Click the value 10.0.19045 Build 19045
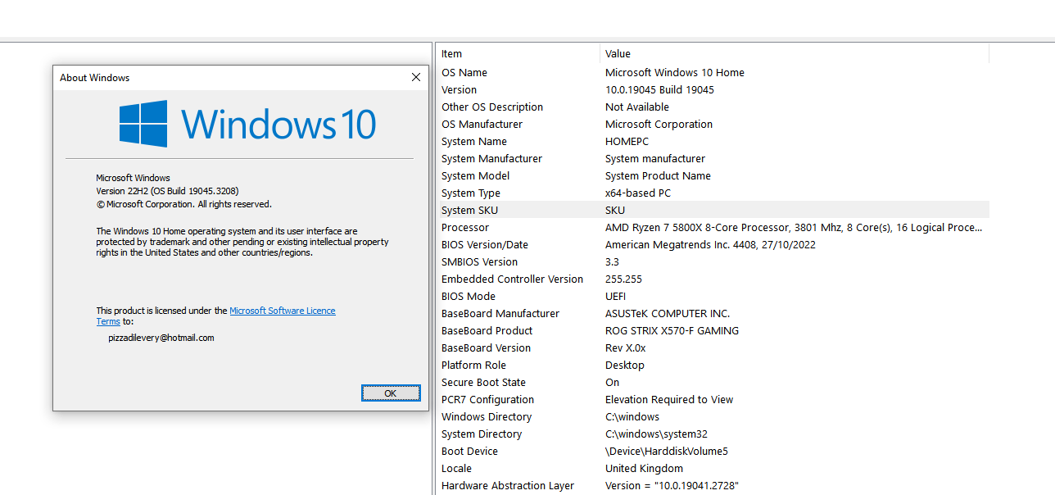The width and height of the screenshot is (1055, 495). click(x=659, y=90)
